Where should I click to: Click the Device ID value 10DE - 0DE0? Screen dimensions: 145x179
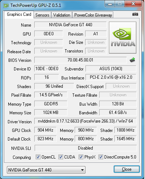click(x=47, y=69)
